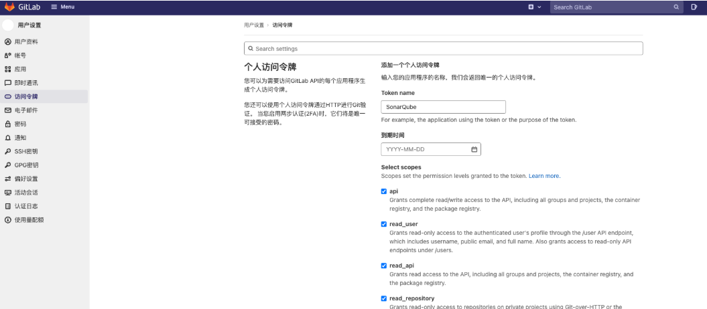Click the Token name label

click(x=397, y=93)
